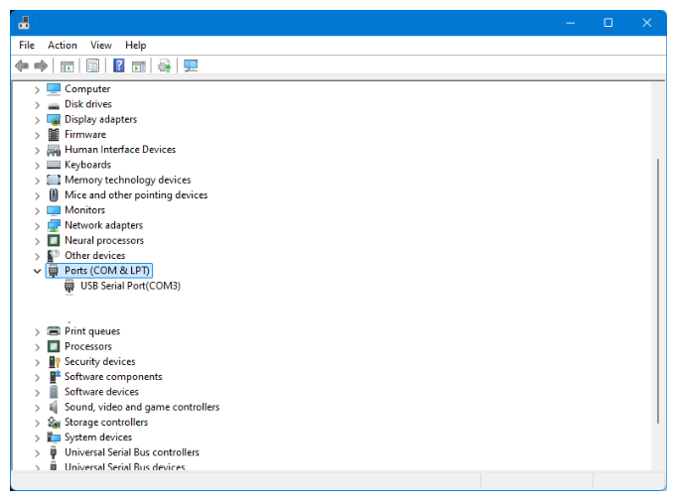Expand the Network adapters category

click(x=38, y=225)
